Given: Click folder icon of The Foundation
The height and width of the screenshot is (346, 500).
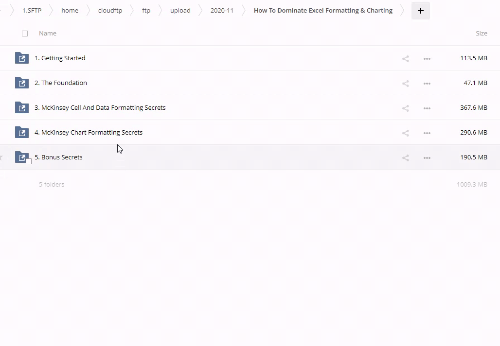Looking at the screenshot, I should 21,83.
